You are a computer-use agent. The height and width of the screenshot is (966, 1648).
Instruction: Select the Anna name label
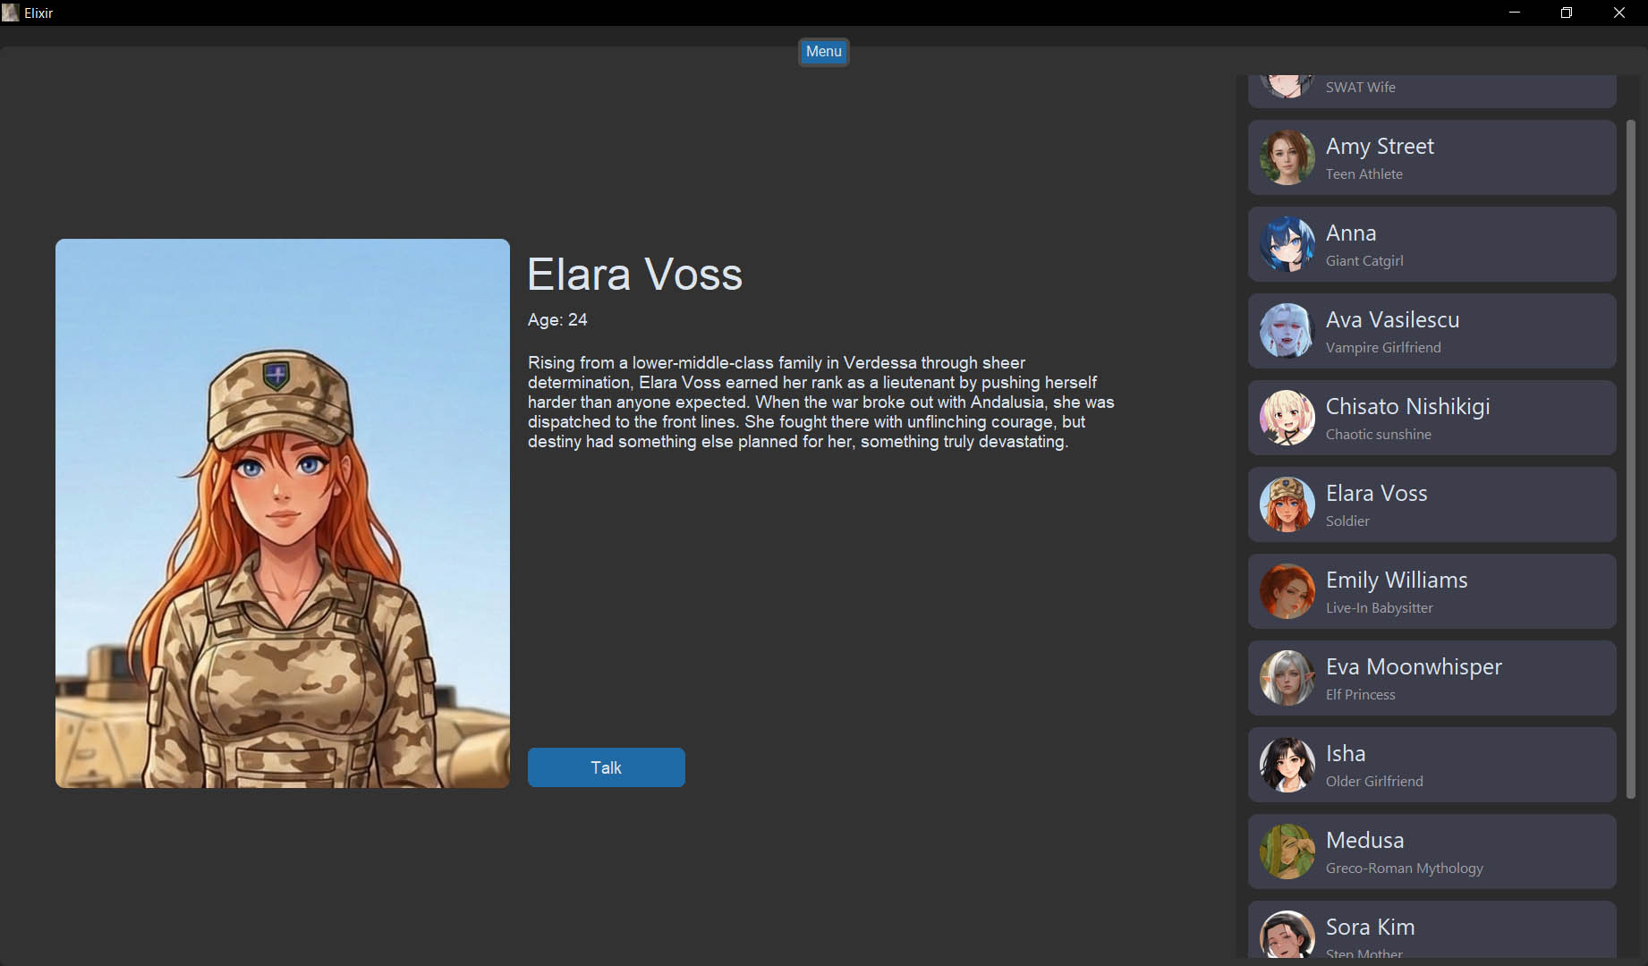[x=1351, y=233]
